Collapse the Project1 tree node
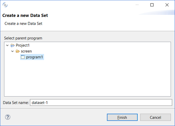The image size is (175, 126). (7, 45)
